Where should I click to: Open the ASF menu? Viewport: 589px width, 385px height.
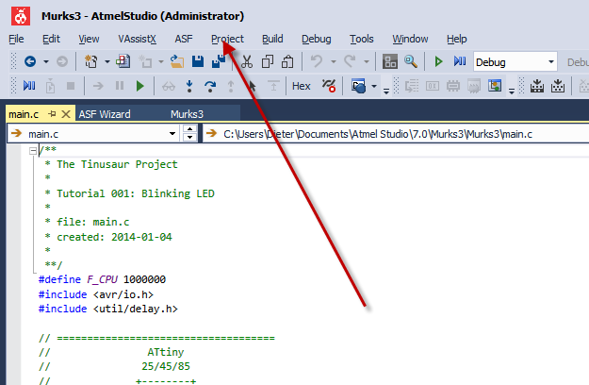(184, 39)
